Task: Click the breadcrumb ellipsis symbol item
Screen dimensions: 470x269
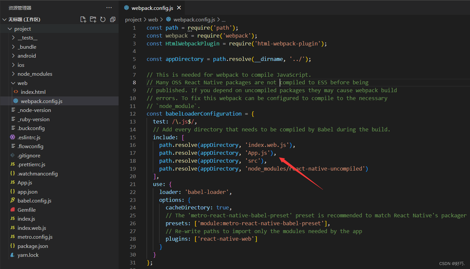Action: tap(224, 20)
